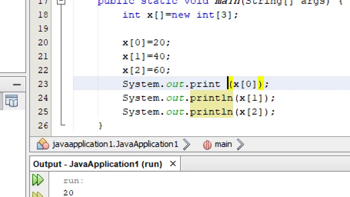Click the output value 20
Image resolution: width=350 pixels, height=197 pixels.
(x=68, y=193)
